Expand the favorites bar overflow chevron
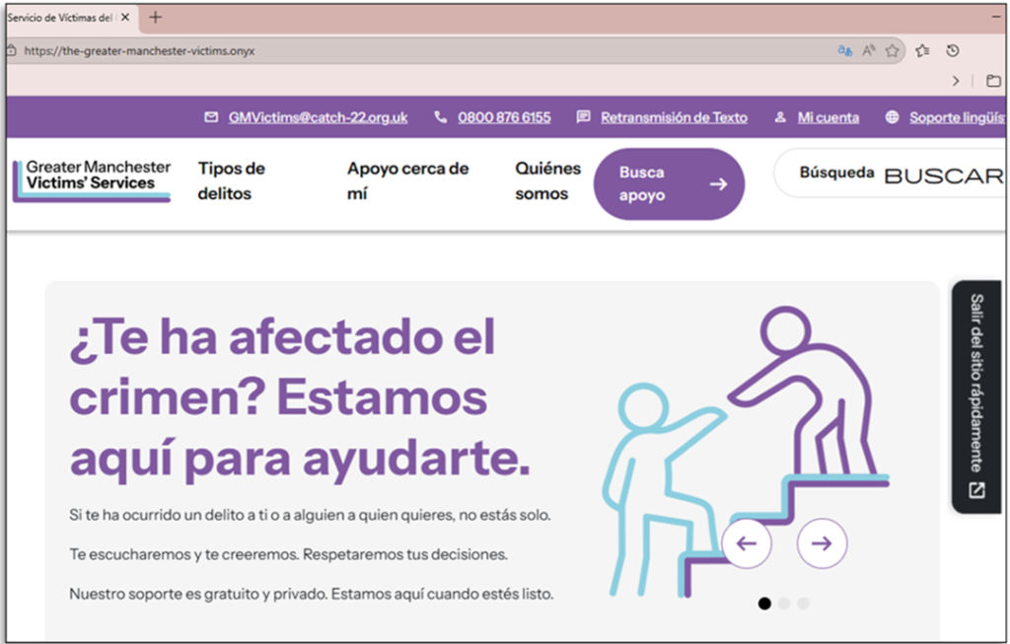This screenshot has width=1010, height=644. tap(956, 81)
